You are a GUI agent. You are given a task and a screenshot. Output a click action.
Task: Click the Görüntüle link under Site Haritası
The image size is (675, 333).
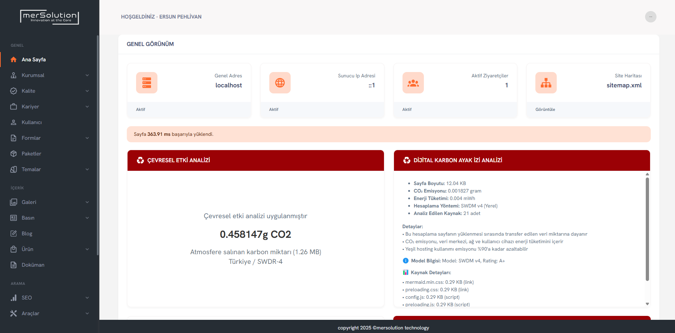[545, 109]
